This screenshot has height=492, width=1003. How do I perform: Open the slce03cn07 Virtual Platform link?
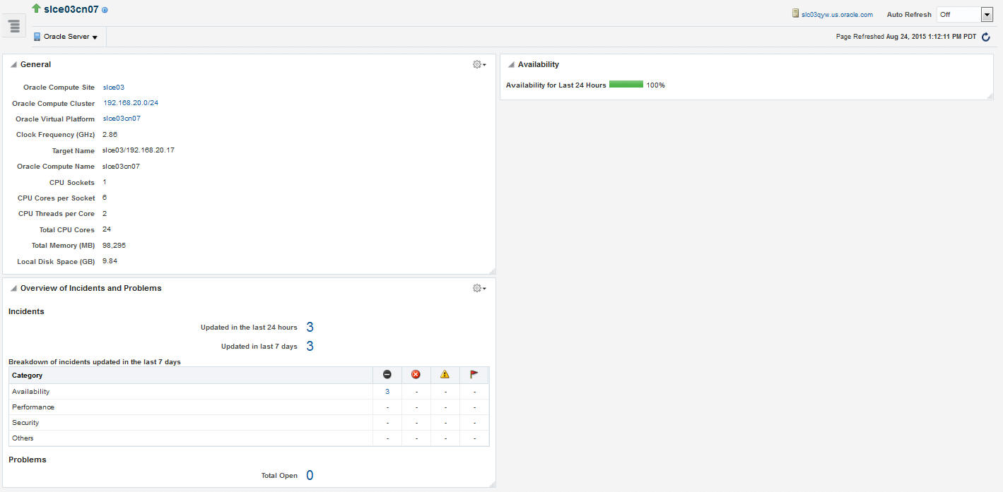pos(122,119)
